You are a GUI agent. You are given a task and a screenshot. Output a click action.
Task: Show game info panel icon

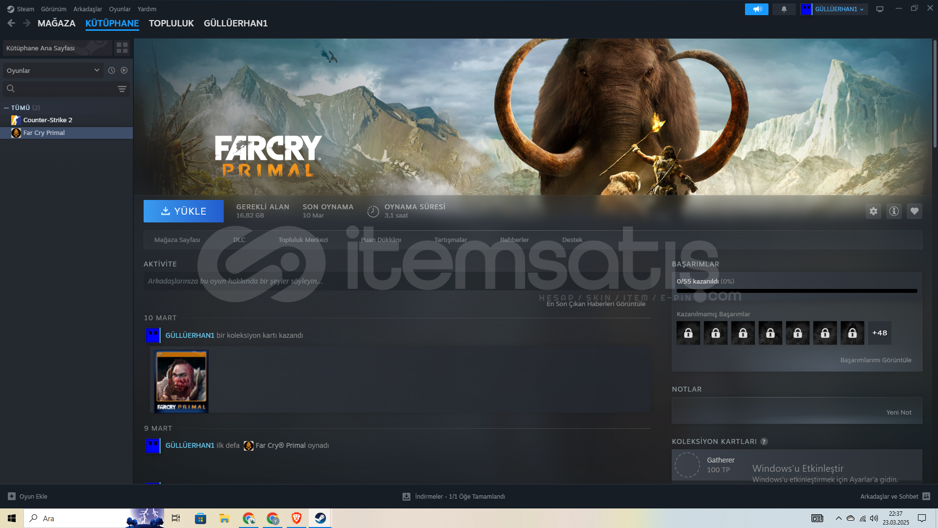(894, 211)
